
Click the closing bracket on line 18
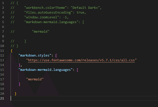pos(19,84)
